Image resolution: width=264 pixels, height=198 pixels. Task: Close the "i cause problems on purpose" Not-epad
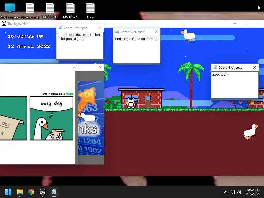coord(156,32)
